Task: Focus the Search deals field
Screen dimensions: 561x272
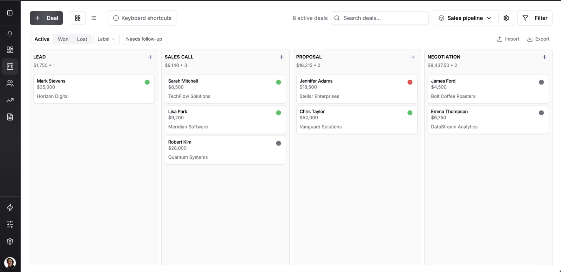Action: pyautogui.click(x=380, y=18)
